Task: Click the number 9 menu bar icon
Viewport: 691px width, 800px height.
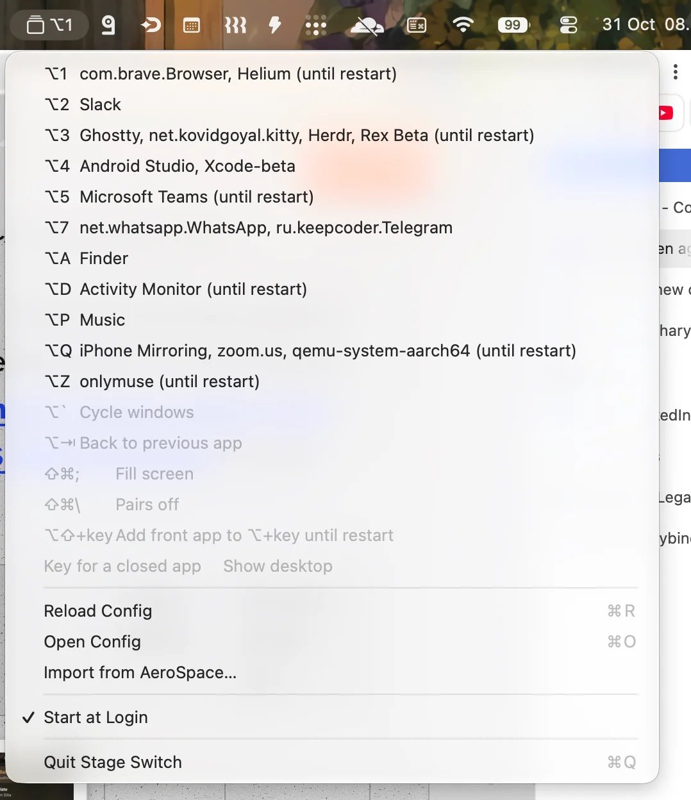Action: coord(108,26)
